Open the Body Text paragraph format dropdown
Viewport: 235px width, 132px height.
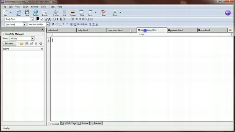click(32, 19)
